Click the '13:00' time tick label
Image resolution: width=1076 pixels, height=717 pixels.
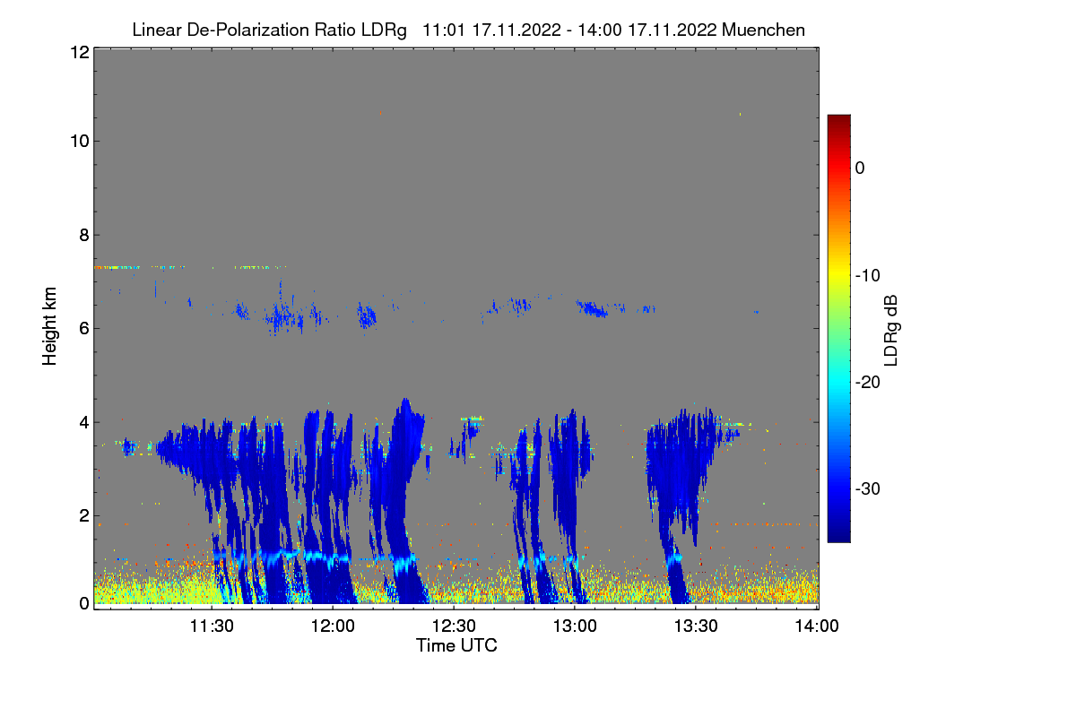pyautogui.click(x=575, y=626)
